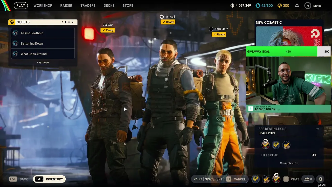The height and width of the screenshot is (187, 332).
Task: Expand See Destinations double-arrow
Action: (317, 129)
